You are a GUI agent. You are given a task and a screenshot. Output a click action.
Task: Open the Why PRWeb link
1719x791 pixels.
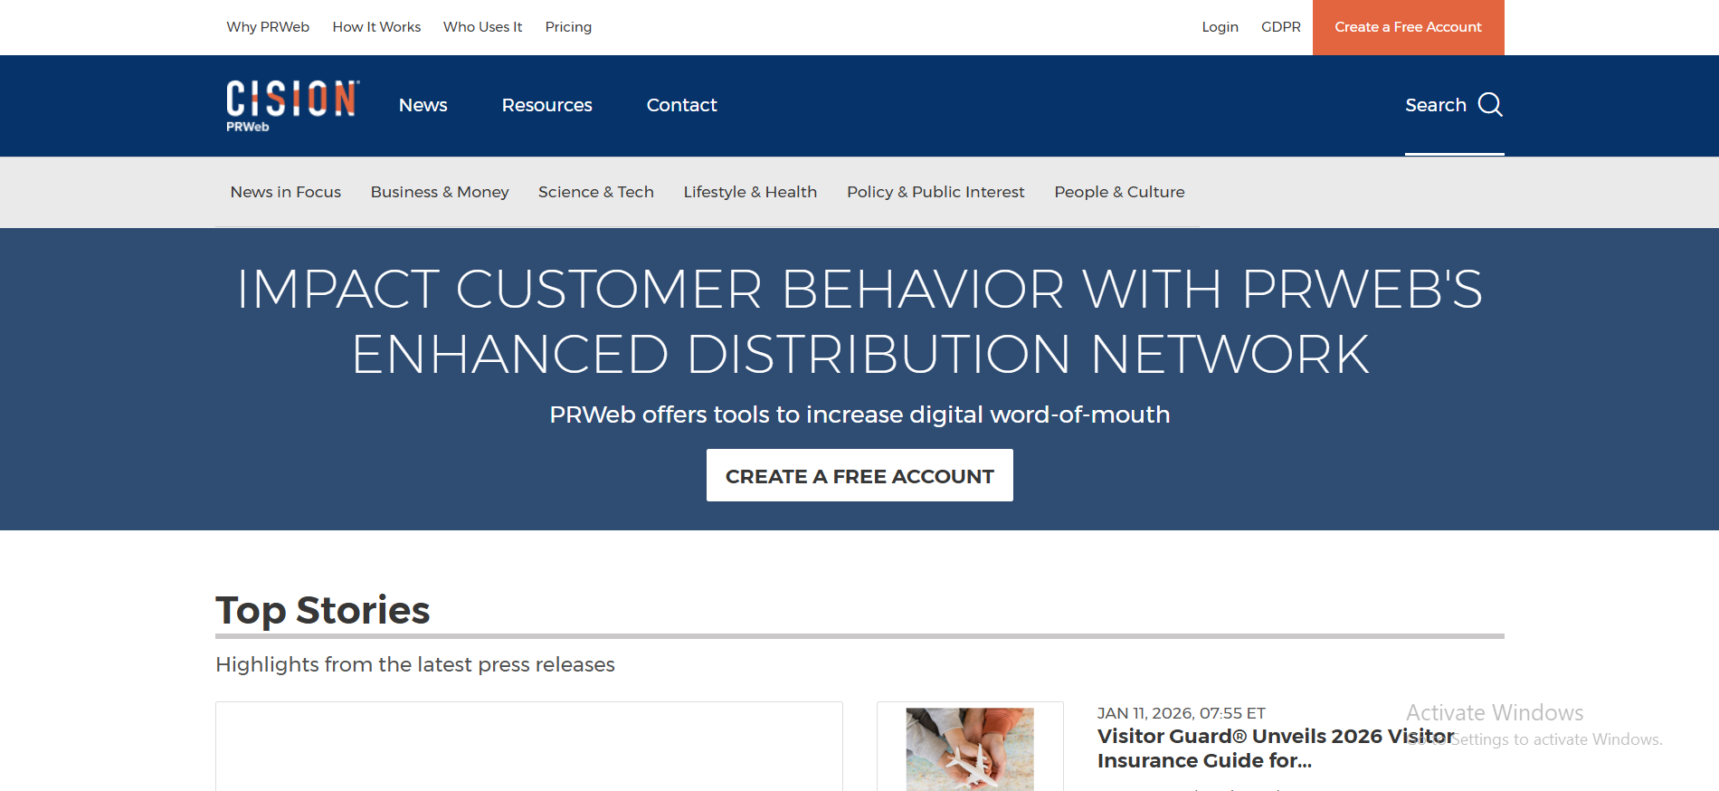tap(268, 27)
